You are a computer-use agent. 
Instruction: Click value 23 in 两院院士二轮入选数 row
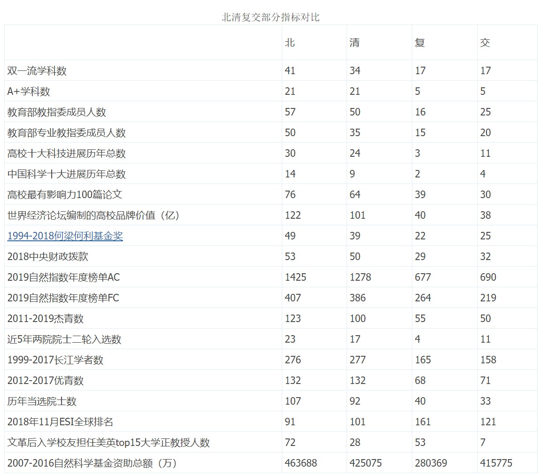tap(290, 339)
